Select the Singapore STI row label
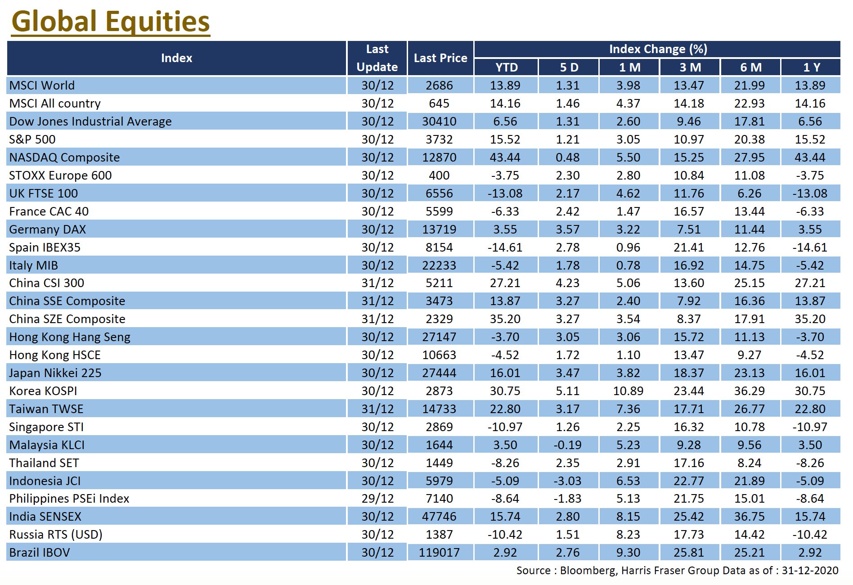 [x=46, y=427]
